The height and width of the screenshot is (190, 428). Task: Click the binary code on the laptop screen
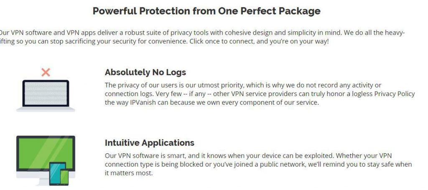(46, 94)
